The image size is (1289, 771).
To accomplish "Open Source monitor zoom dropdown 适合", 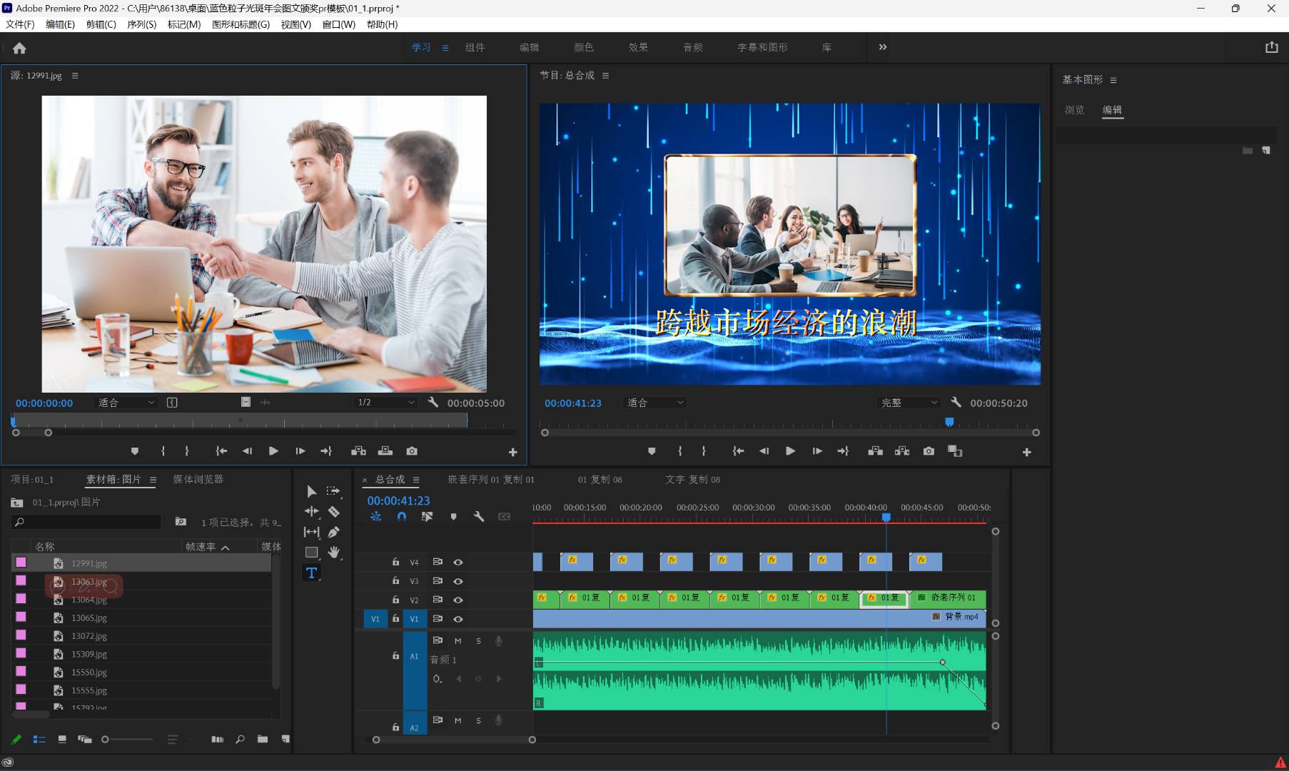I will tap(126, 403).
